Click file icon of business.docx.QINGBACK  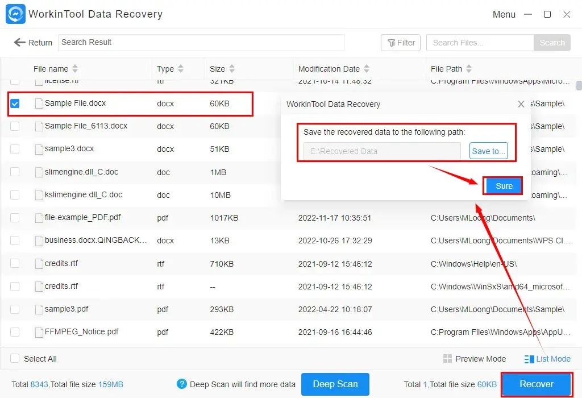(x=39, y=241)
